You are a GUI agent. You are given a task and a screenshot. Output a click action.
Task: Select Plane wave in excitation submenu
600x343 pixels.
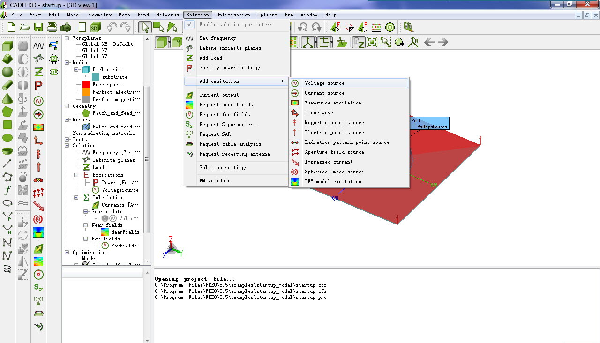[x=349, y=112]
